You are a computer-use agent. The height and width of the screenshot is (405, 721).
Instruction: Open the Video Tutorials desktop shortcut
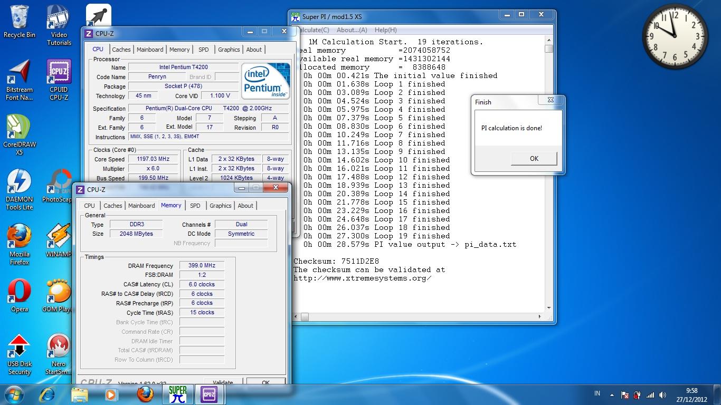pyautogui.click(x=59, y=25)
